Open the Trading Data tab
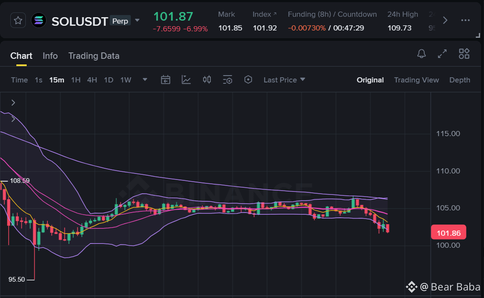484x298 pixels. coord(94,56)
